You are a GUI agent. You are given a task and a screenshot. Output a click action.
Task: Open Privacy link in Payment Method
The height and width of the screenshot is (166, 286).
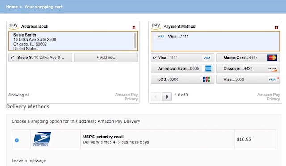tap(273, 99)
